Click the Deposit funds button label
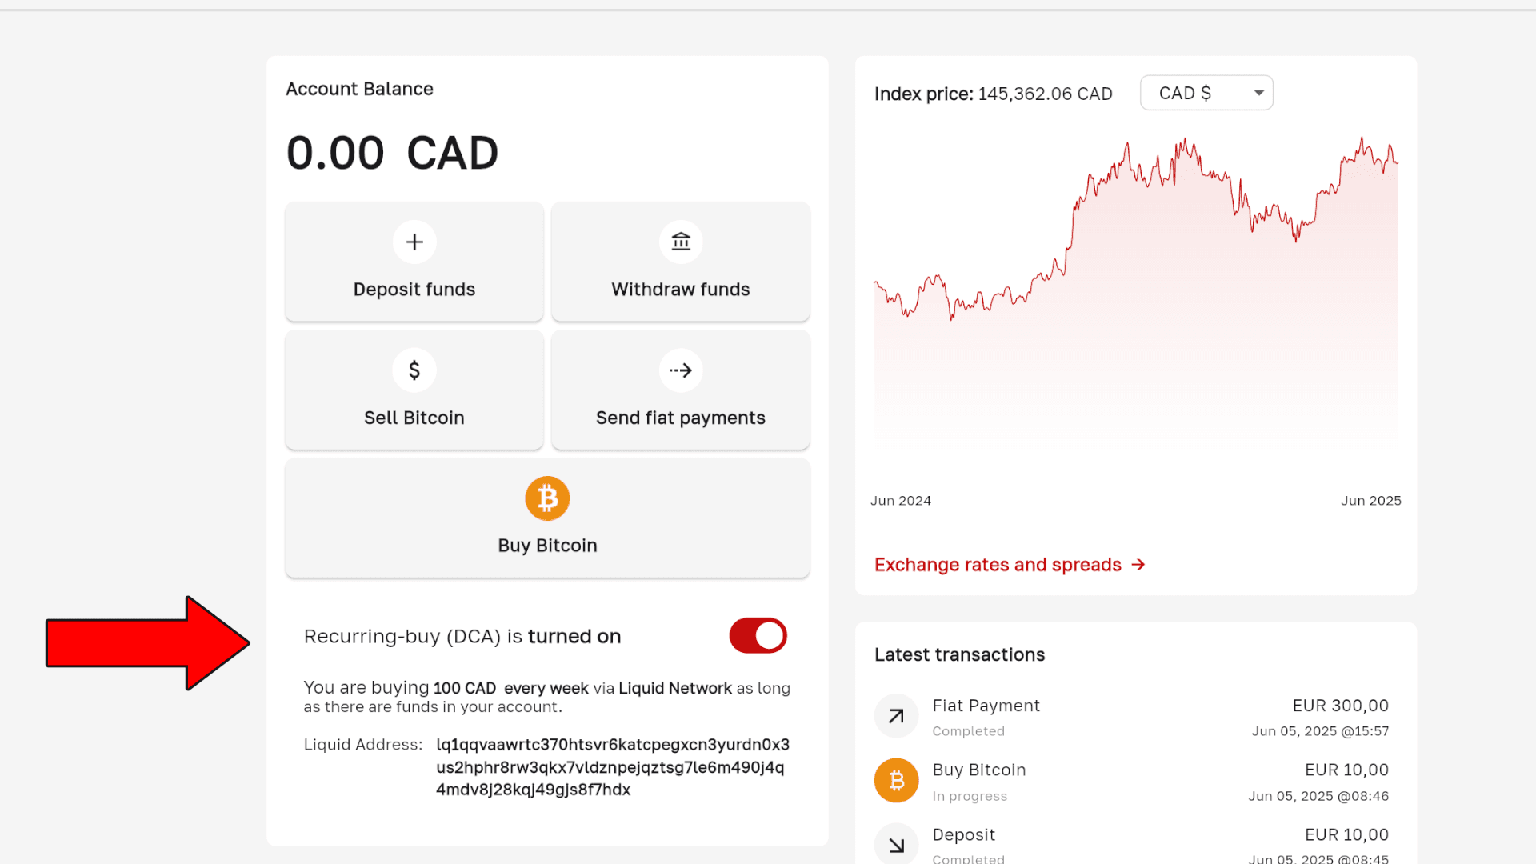The image size is (1536, 864). 414,290
